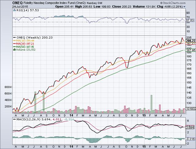
Task: Click the 15 year label on price axis
Action: click(144, 115)
